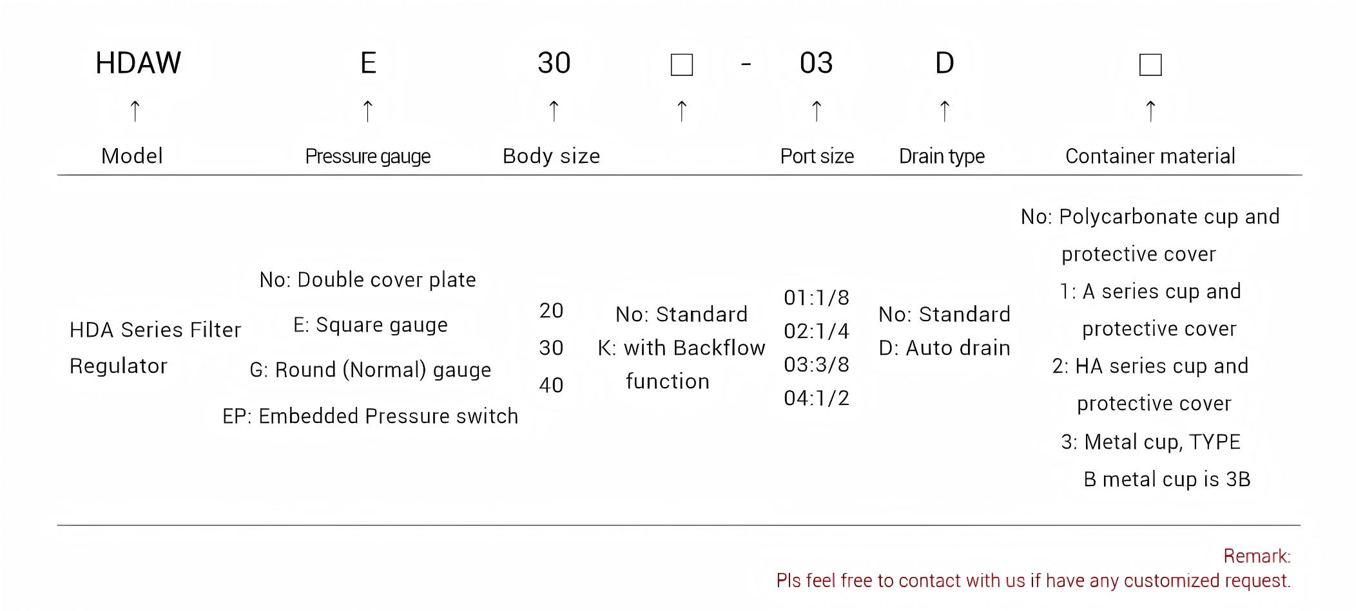Click the arrow above Body size label
Image resolution: width=1356 pixels, height=611 pixels.
(x=553, y=111)
